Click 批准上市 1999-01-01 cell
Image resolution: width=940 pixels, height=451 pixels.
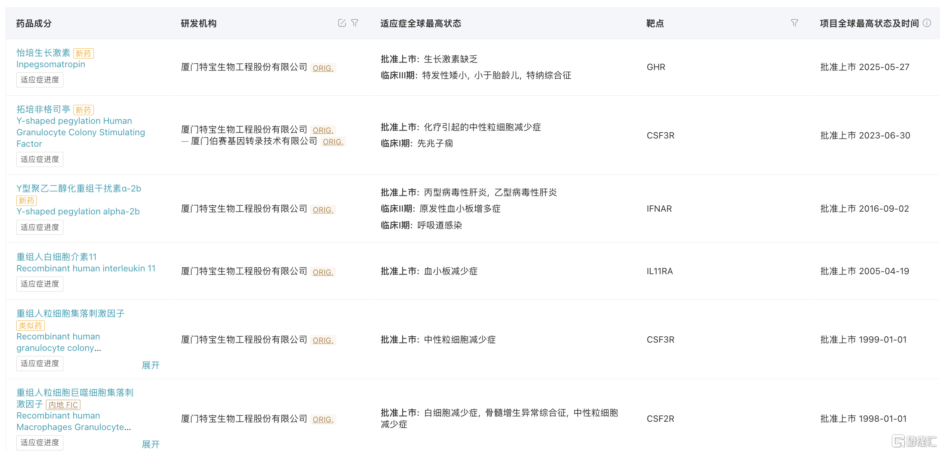864,339
